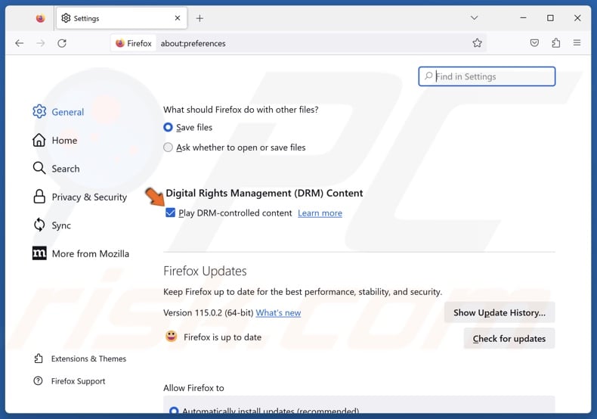Open a new tab with the plus icon
This screenshot has height=419, width=597.
click(200, 18)
